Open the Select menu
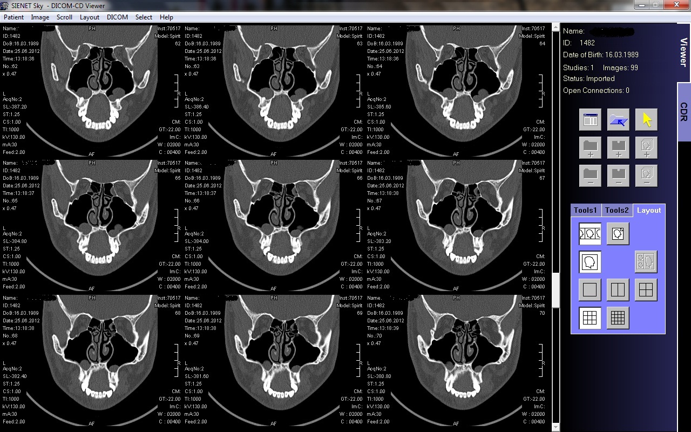Screen dimensions: 691x432 point(144,17)
